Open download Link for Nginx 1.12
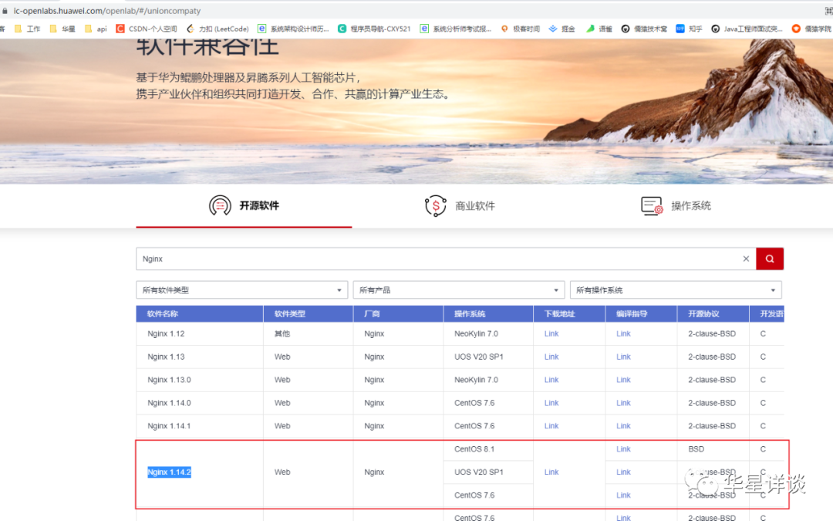This screenshot has width=833, height=521. click(551, 334)
